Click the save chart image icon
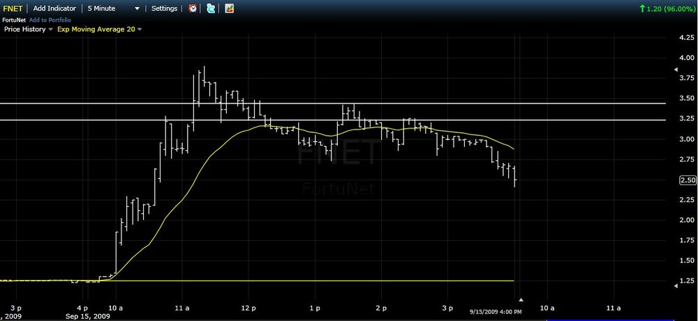The image size is (698, 321). click(x=229, y=8)
